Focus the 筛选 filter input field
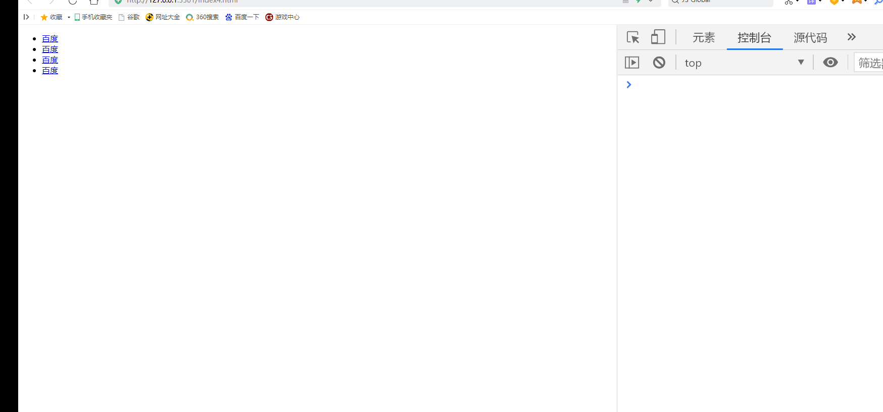The height and width of the screenshot is (412, 883). (x=869, y=63)
